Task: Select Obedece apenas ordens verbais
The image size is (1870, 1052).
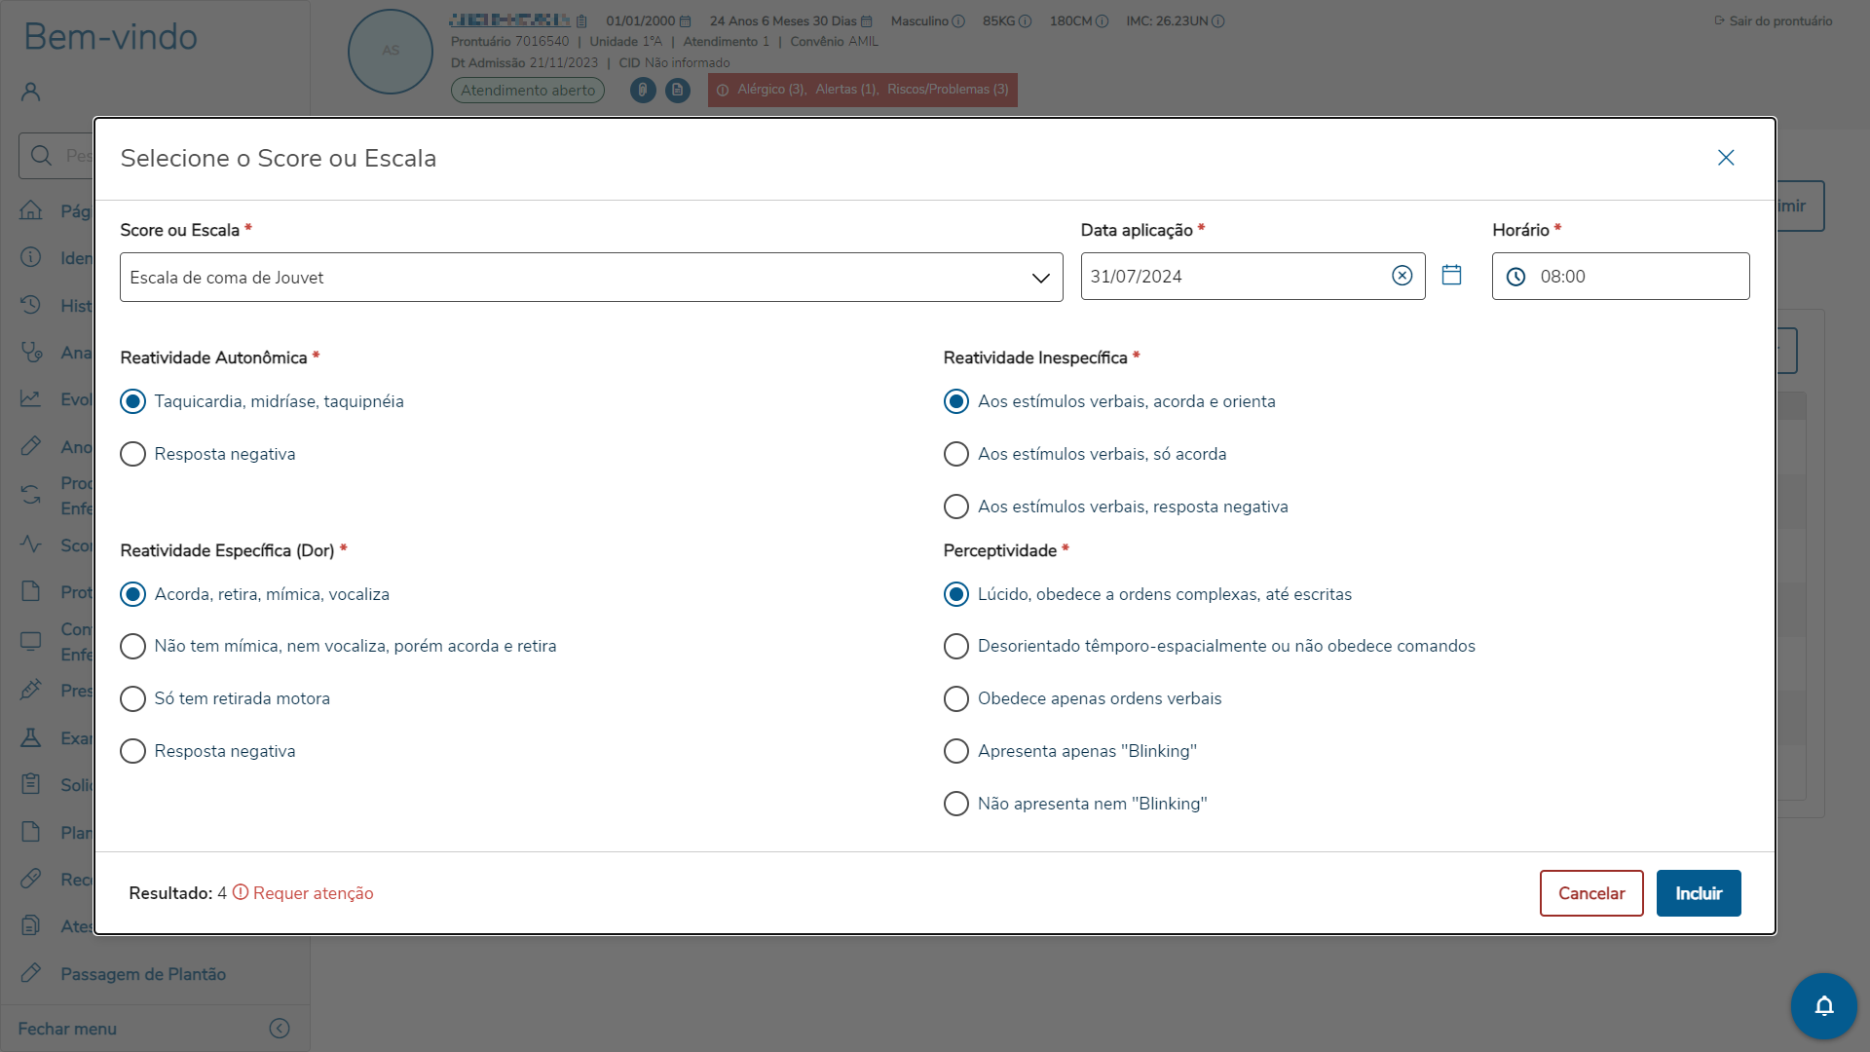Action: coord(956,698)
